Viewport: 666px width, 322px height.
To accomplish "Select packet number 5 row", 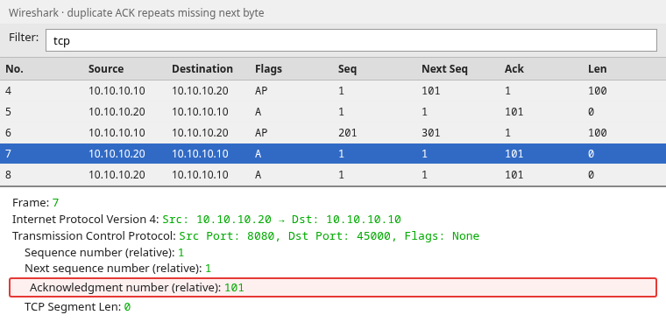I will [333, 112].
